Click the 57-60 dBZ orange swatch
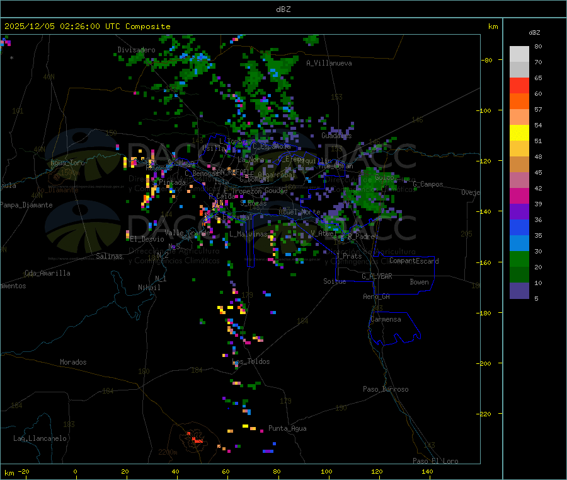567x480 pixels. tap(519, 101)
